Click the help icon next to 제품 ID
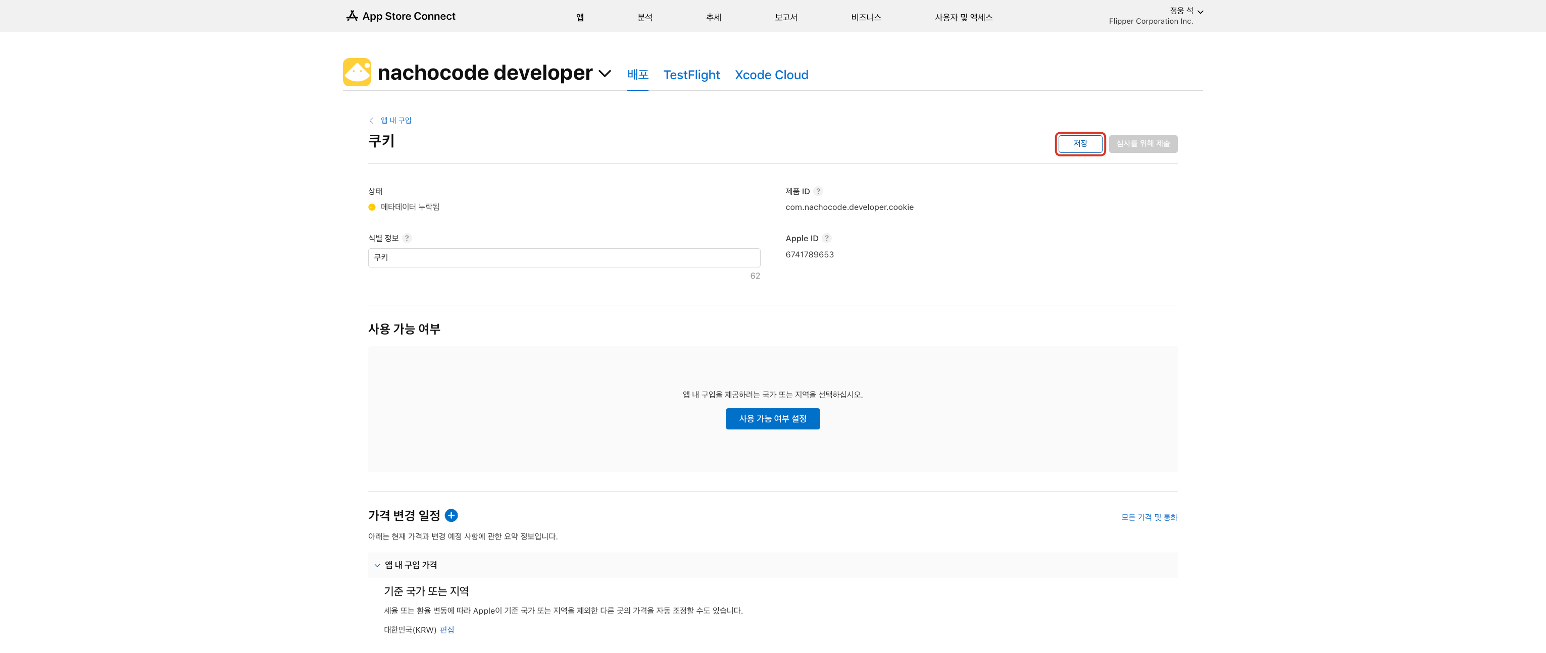The height and width of the screenshot is (653, 1546). (x=818, y=191)
